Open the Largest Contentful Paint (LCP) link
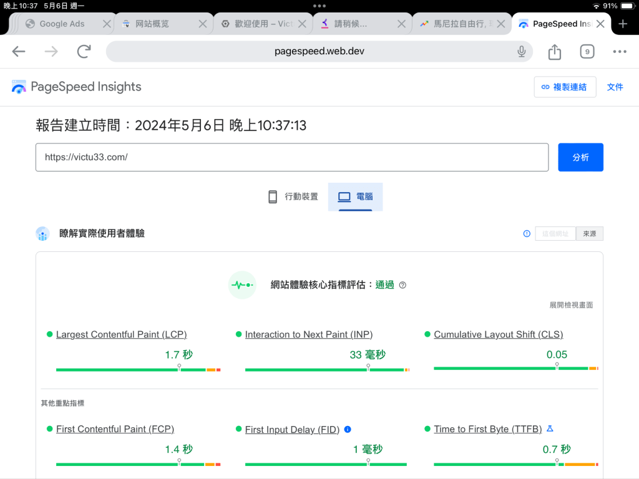This screenshot has height=479, width=639. (x=121, y=334)
